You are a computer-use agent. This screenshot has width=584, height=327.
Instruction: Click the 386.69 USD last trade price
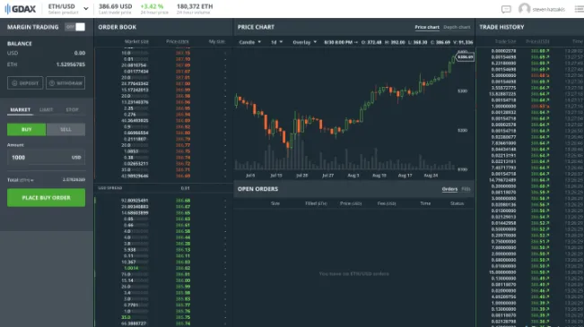115,6
